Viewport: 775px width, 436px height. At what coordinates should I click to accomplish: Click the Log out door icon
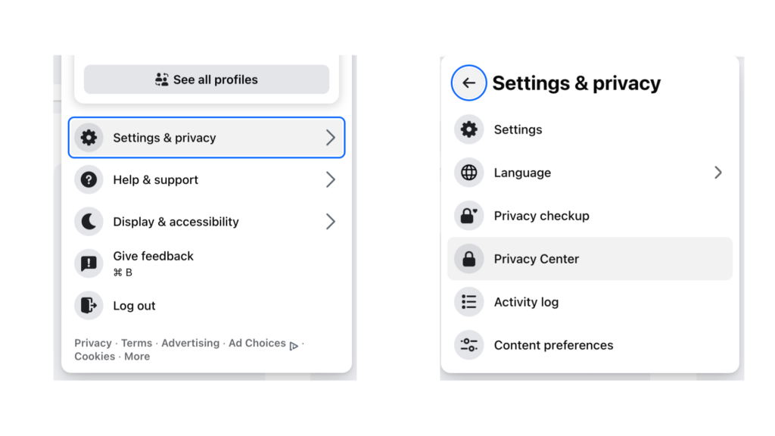tap(89, 306)
